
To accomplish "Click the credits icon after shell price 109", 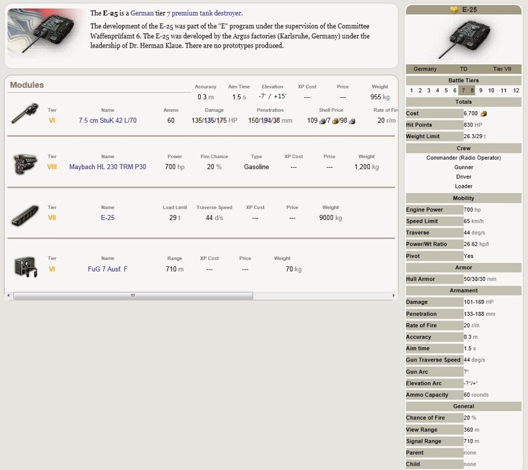I will tap(322, 121).
